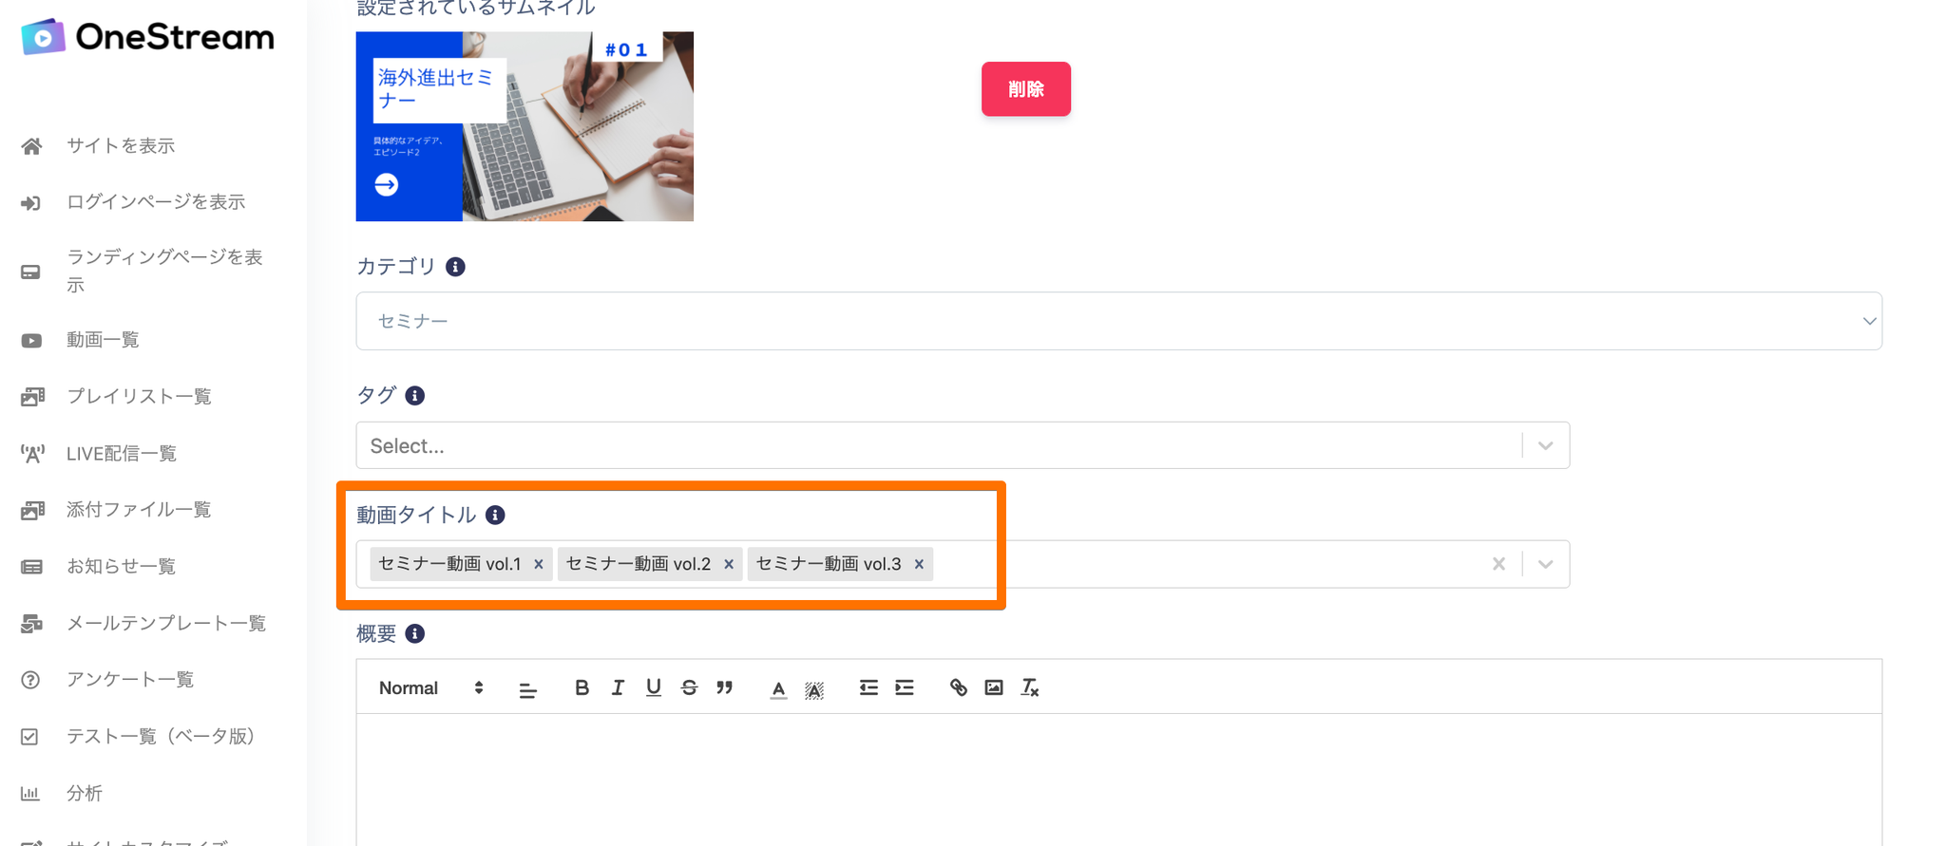Image resolution: width=1946 pixels, height=846 pixels.
Task: Insert image into the overview editor
Action: coord(994,687)
